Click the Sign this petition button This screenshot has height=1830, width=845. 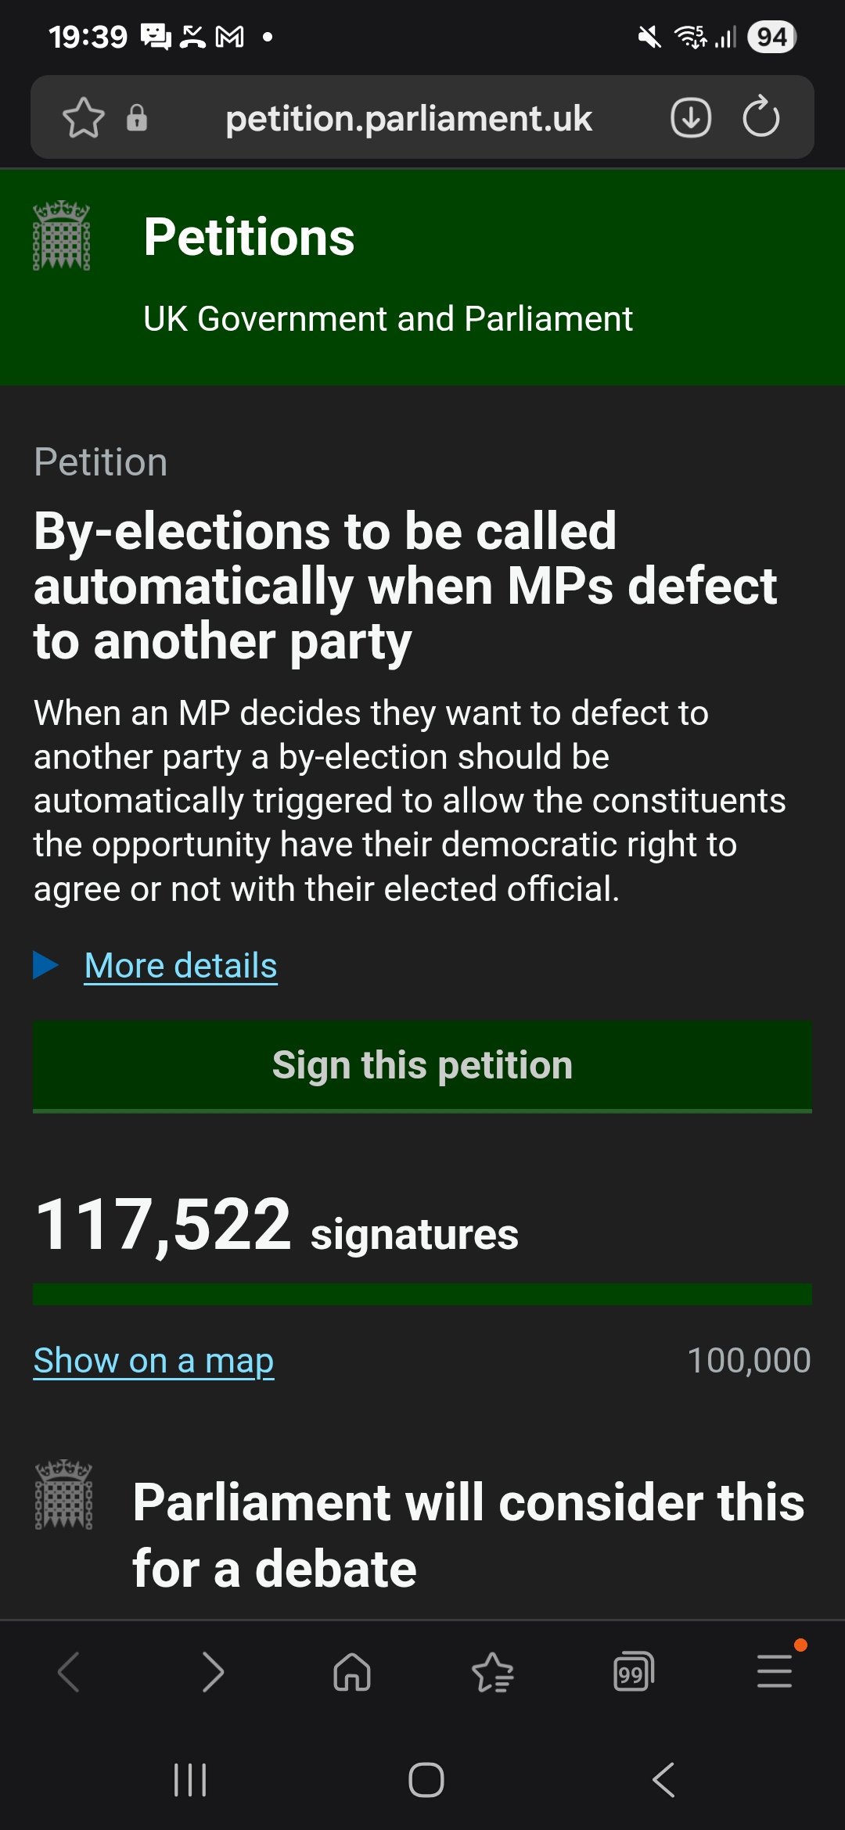tap(422, 1066)
